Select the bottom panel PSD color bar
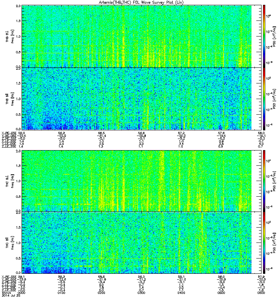 (264, 243)
